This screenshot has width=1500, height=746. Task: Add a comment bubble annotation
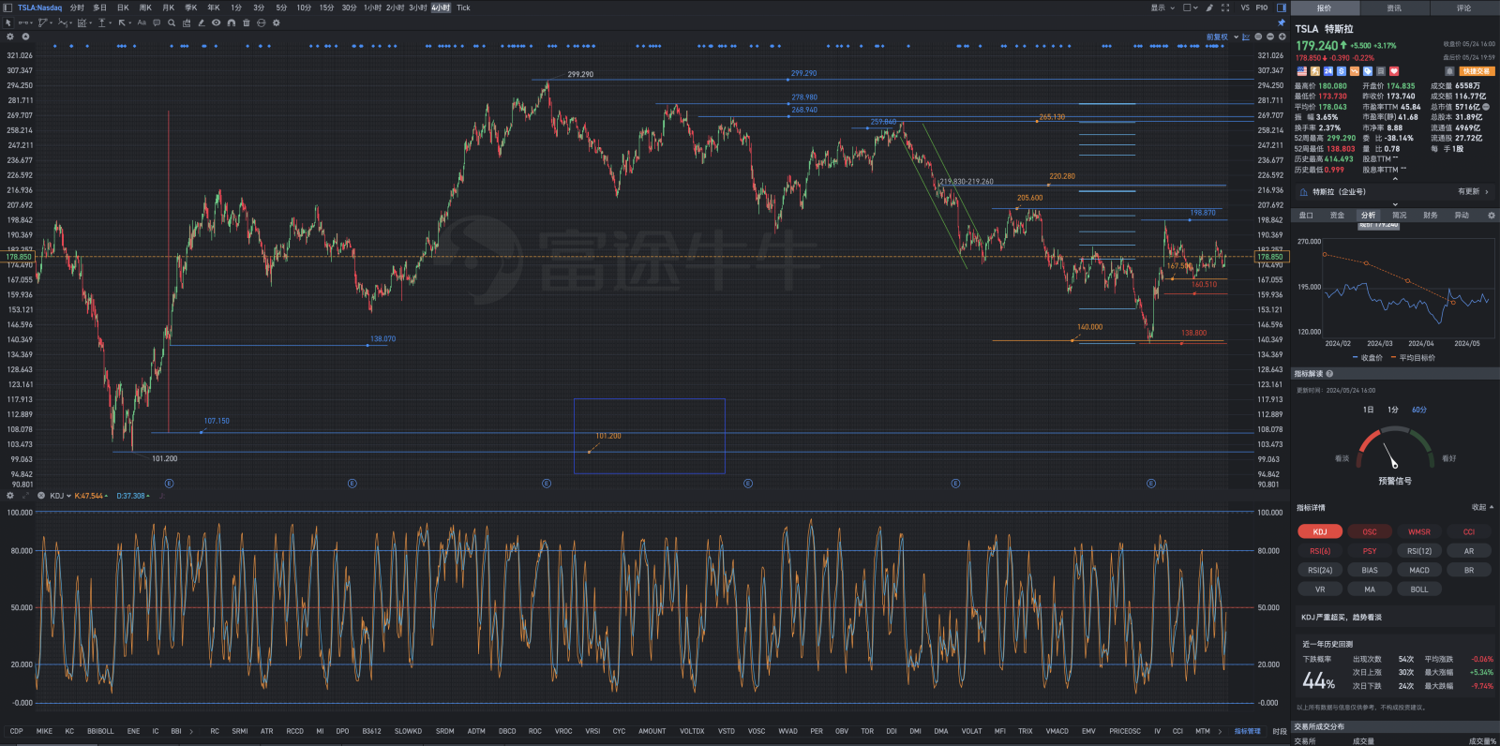coord(157,22)
